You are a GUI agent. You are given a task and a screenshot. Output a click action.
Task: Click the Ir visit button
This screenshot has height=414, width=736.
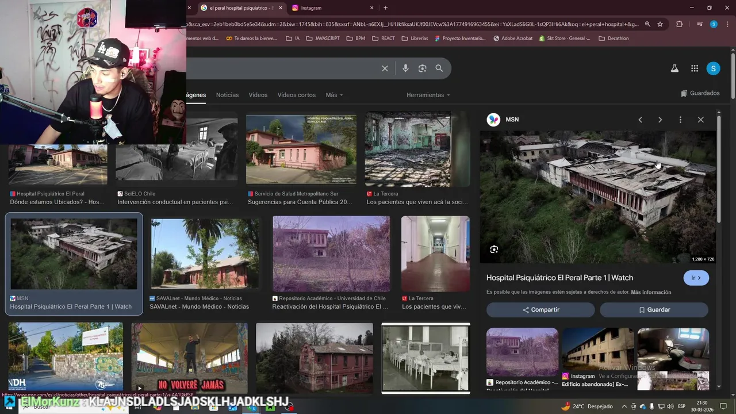(696, 278)
